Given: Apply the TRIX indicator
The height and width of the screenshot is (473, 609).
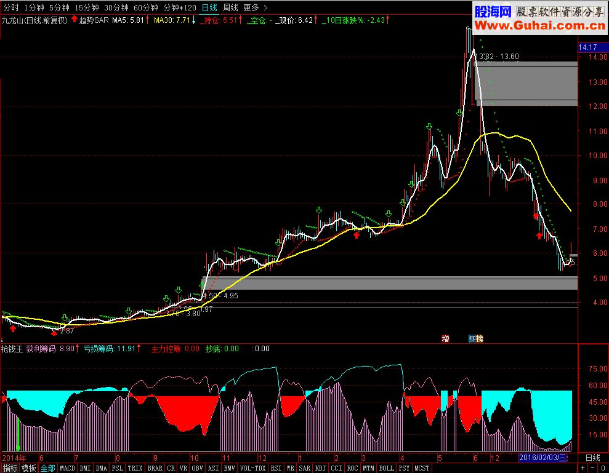Looking at the screenshot, I should point(135,468).
